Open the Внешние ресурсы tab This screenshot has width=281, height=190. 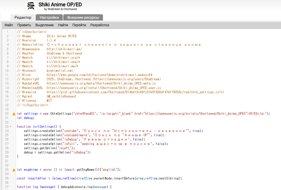click(x=83, y=17)
